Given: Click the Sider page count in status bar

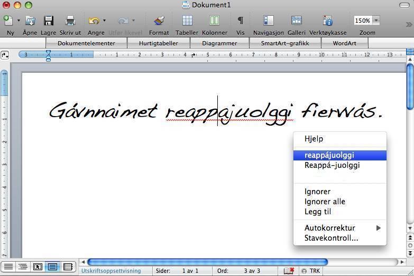Looking at the screenshot, I should coord(177,271).
